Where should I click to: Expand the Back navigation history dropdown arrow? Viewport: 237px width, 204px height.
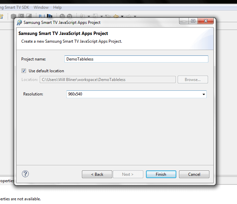[122, 16]
